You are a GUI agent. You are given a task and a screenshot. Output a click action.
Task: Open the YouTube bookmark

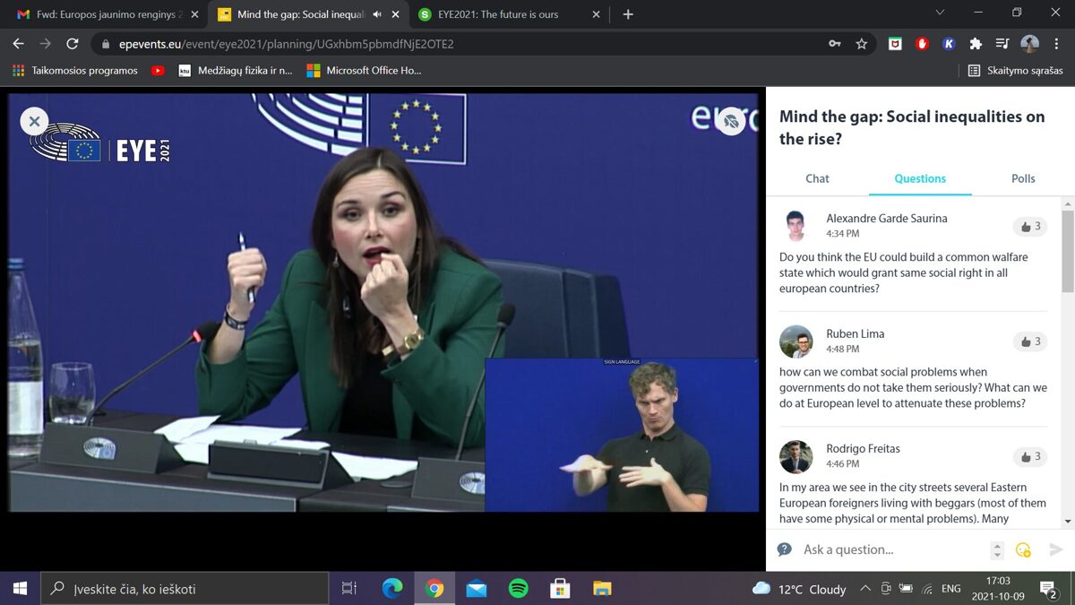[x=159, y=70]
